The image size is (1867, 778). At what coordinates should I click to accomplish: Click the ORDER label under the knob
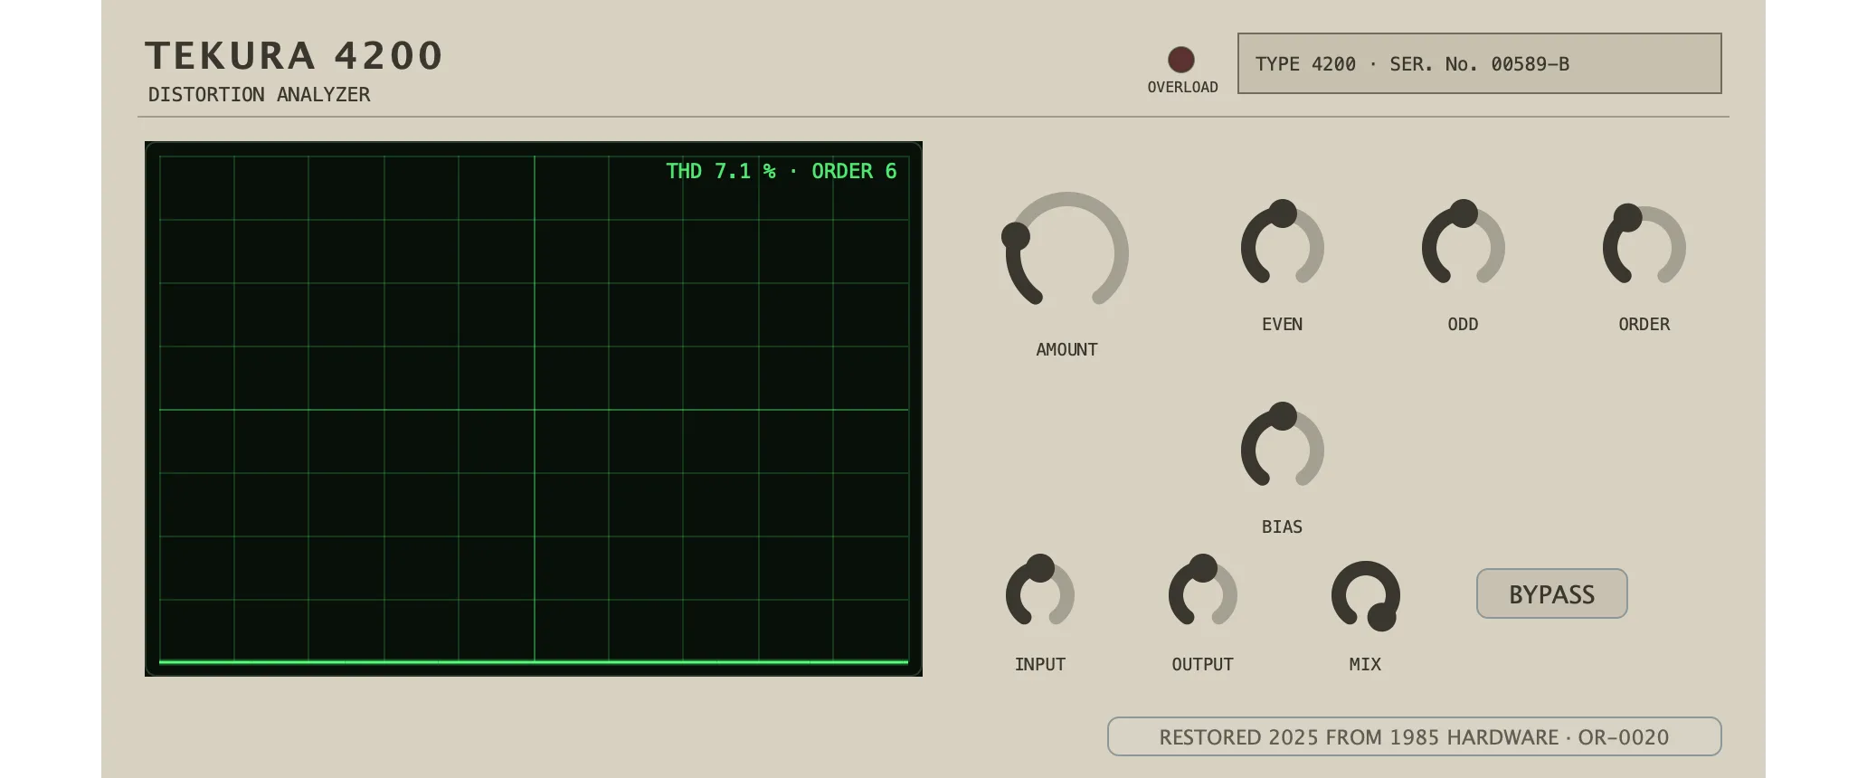(x=1644, y=324)
